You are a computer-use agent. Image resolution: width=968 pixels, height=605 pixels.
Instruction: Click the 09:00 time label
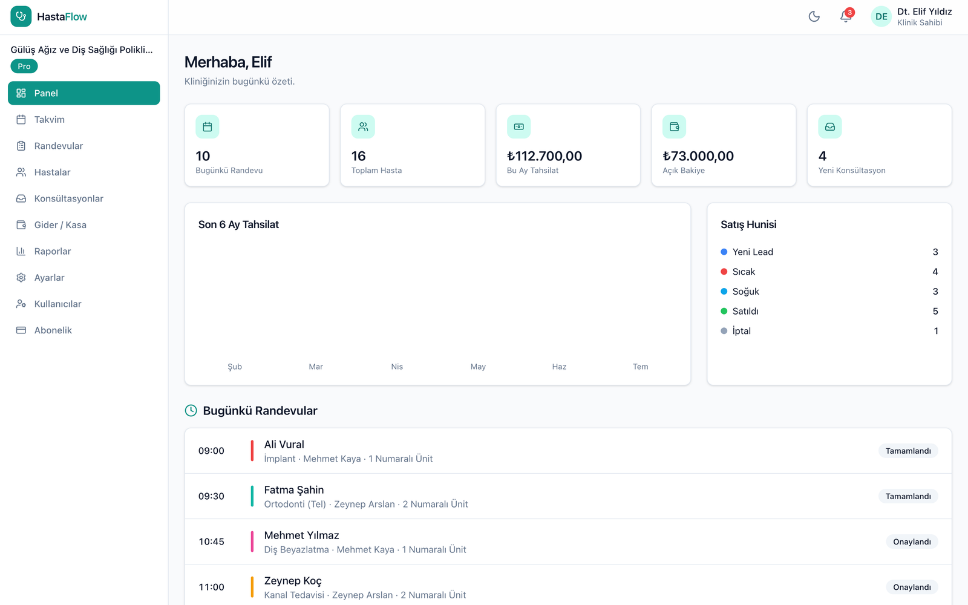coord(211,451)
